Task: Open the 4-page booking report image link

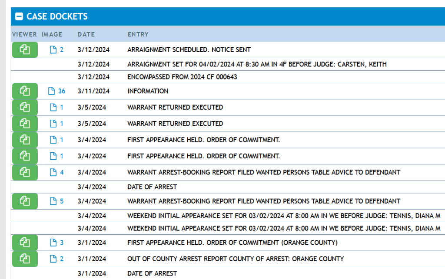Action: point(57,173)
